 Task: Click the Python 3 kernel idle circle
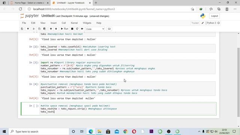pyautogui.click(x=219, y=23)
